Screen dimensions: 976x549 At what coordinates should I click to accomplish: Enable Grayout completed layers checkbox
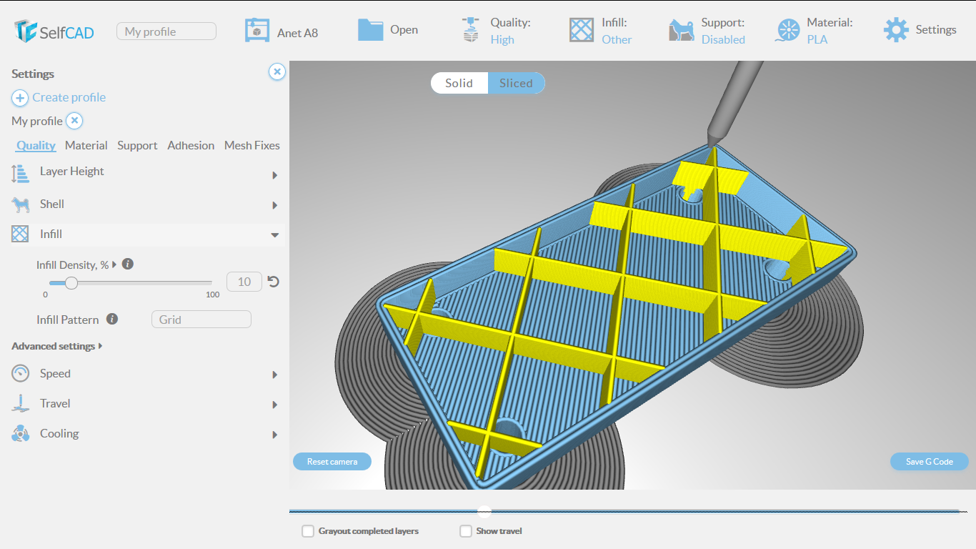click(308, 531)
